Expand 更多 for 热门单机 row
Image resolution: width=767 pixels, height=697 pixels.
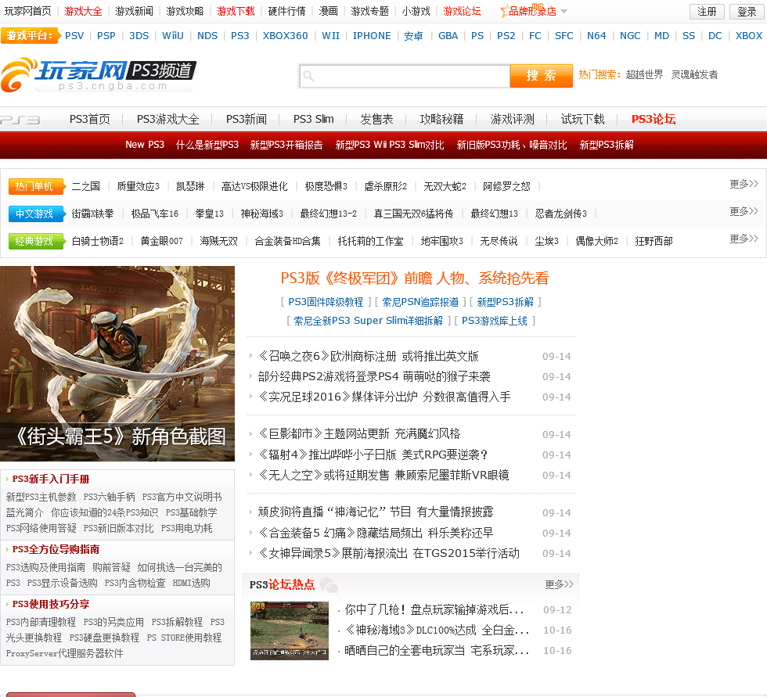tap(744, 184)
